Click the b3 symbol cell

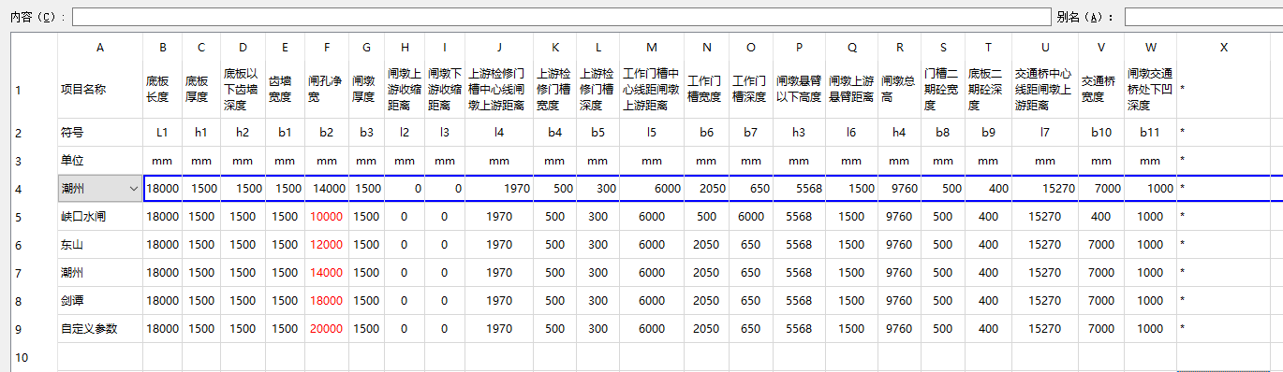click(366, 133)
